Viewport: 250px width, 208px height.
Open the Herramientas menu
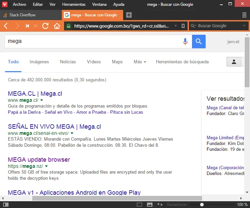74,4
